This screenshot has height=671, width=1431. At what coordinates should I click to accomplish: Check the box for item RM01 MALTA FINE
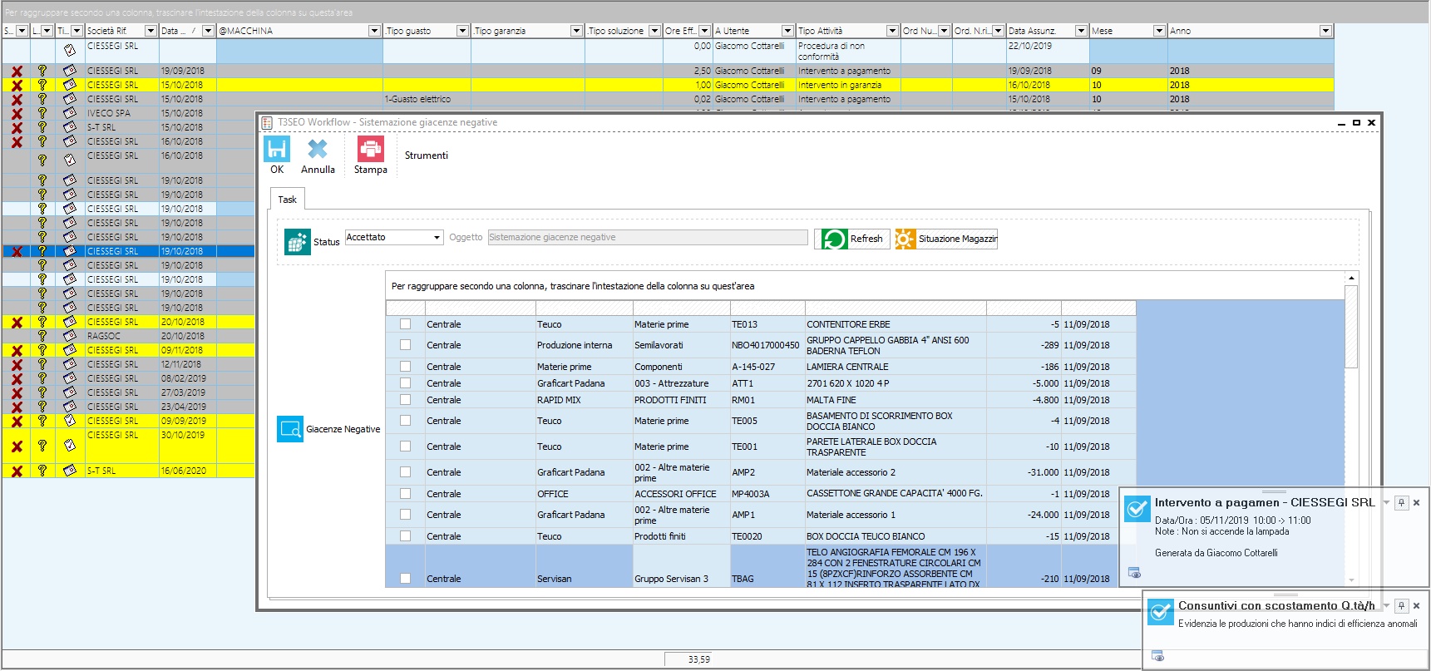(405, 400)
